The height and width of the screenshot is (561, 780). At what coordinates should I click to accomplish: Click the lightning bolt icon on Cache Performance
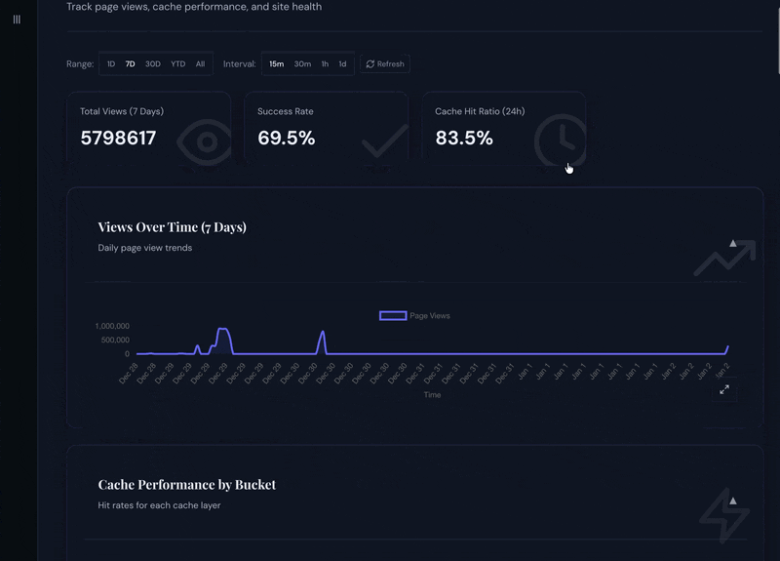click(724, 515)
